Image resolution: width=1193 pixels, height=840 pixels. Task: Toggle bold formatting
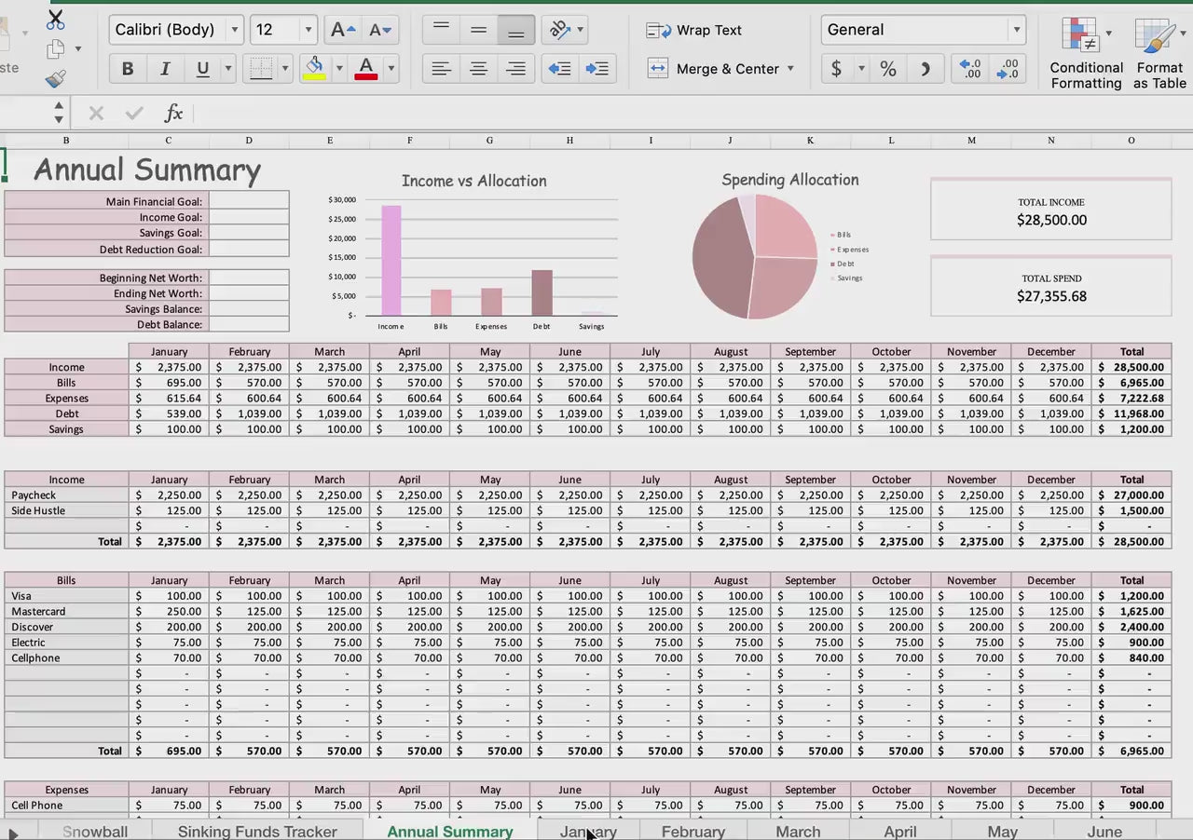pos(128,68)
